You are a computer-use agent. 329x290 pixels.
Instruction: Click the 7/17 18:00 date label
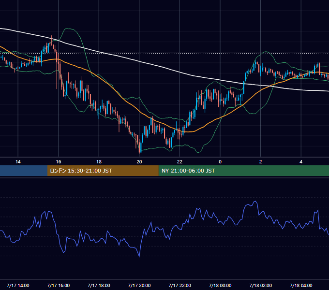click(99, 285)
